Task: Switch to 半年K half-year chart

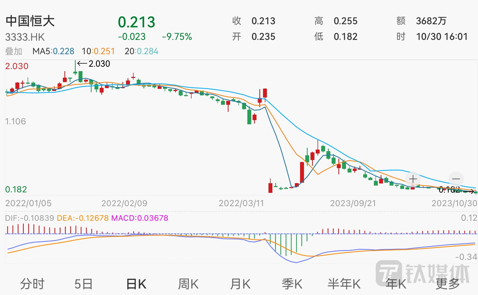Action: point(344,284)
